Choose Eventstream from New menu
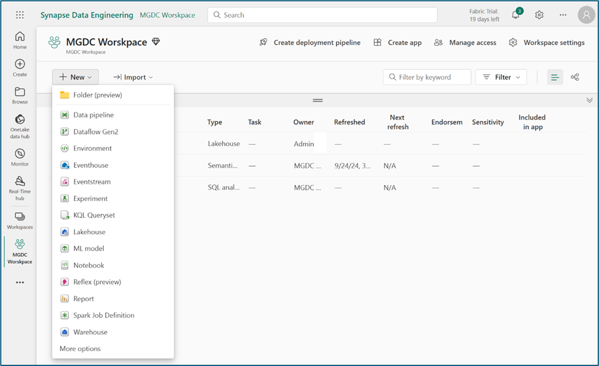This screenshot has width=599, height=366. tap(113, 182)
